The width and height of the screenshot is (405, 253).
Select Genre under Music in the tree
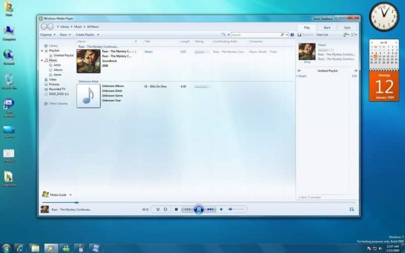click(x=57, y=75)
